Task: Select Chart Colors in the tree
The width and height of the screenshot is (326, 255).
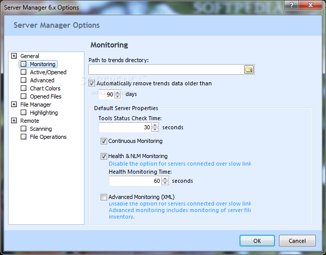Action: point(45,88)
